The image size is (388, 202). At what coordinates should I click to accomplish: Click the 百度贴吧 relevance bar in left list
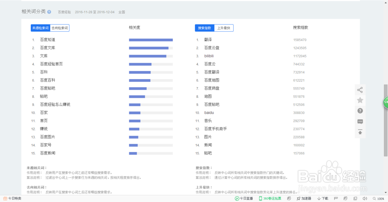[x=151, y=88]
